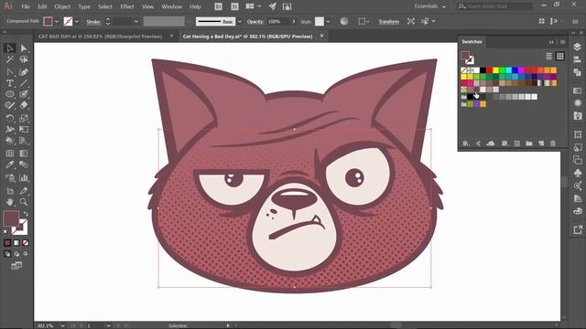
Task: Open the Basic brush definition dropdown
Action: 240,22
